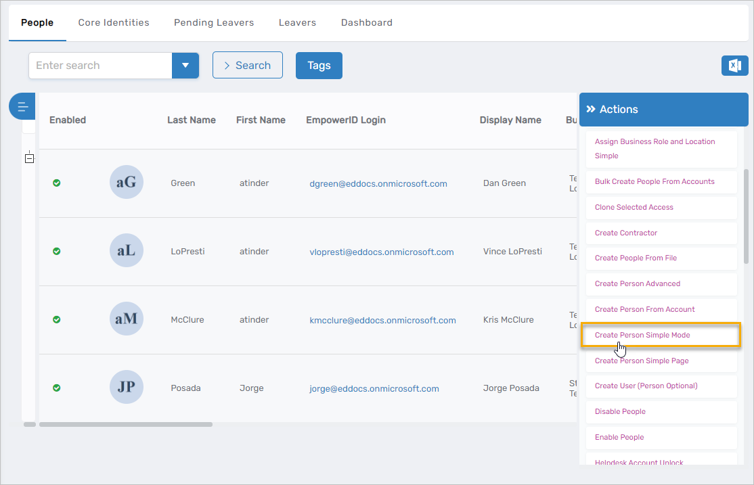754x485 pixels.
Task: Select Create Person Simple Mode action
Action: [x=642, y=335]
